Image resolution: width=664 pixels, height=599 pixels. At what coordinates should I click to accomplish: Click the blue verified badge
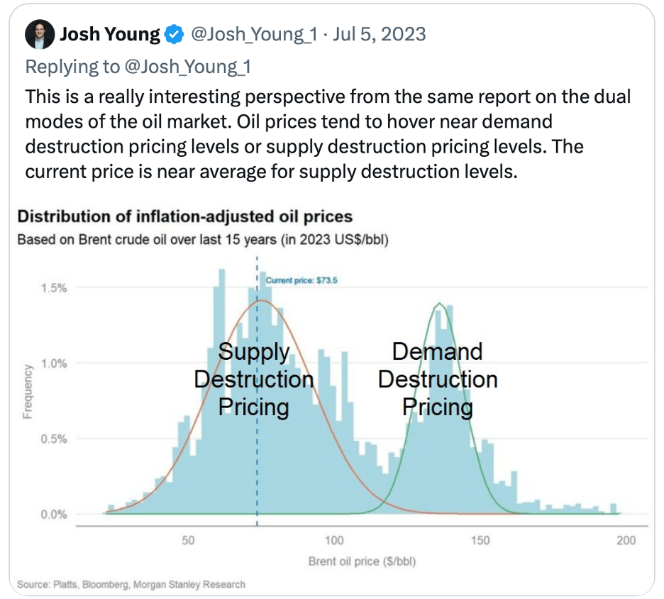point(174,34)
